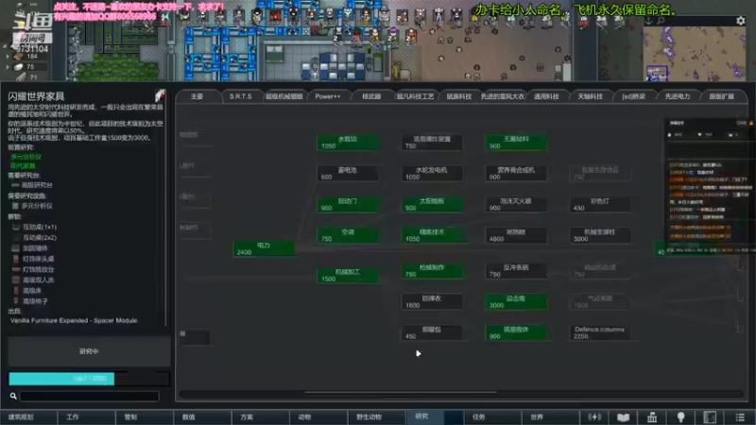Click the 互动桌(2x2) unlock entry

click(40, 238)
